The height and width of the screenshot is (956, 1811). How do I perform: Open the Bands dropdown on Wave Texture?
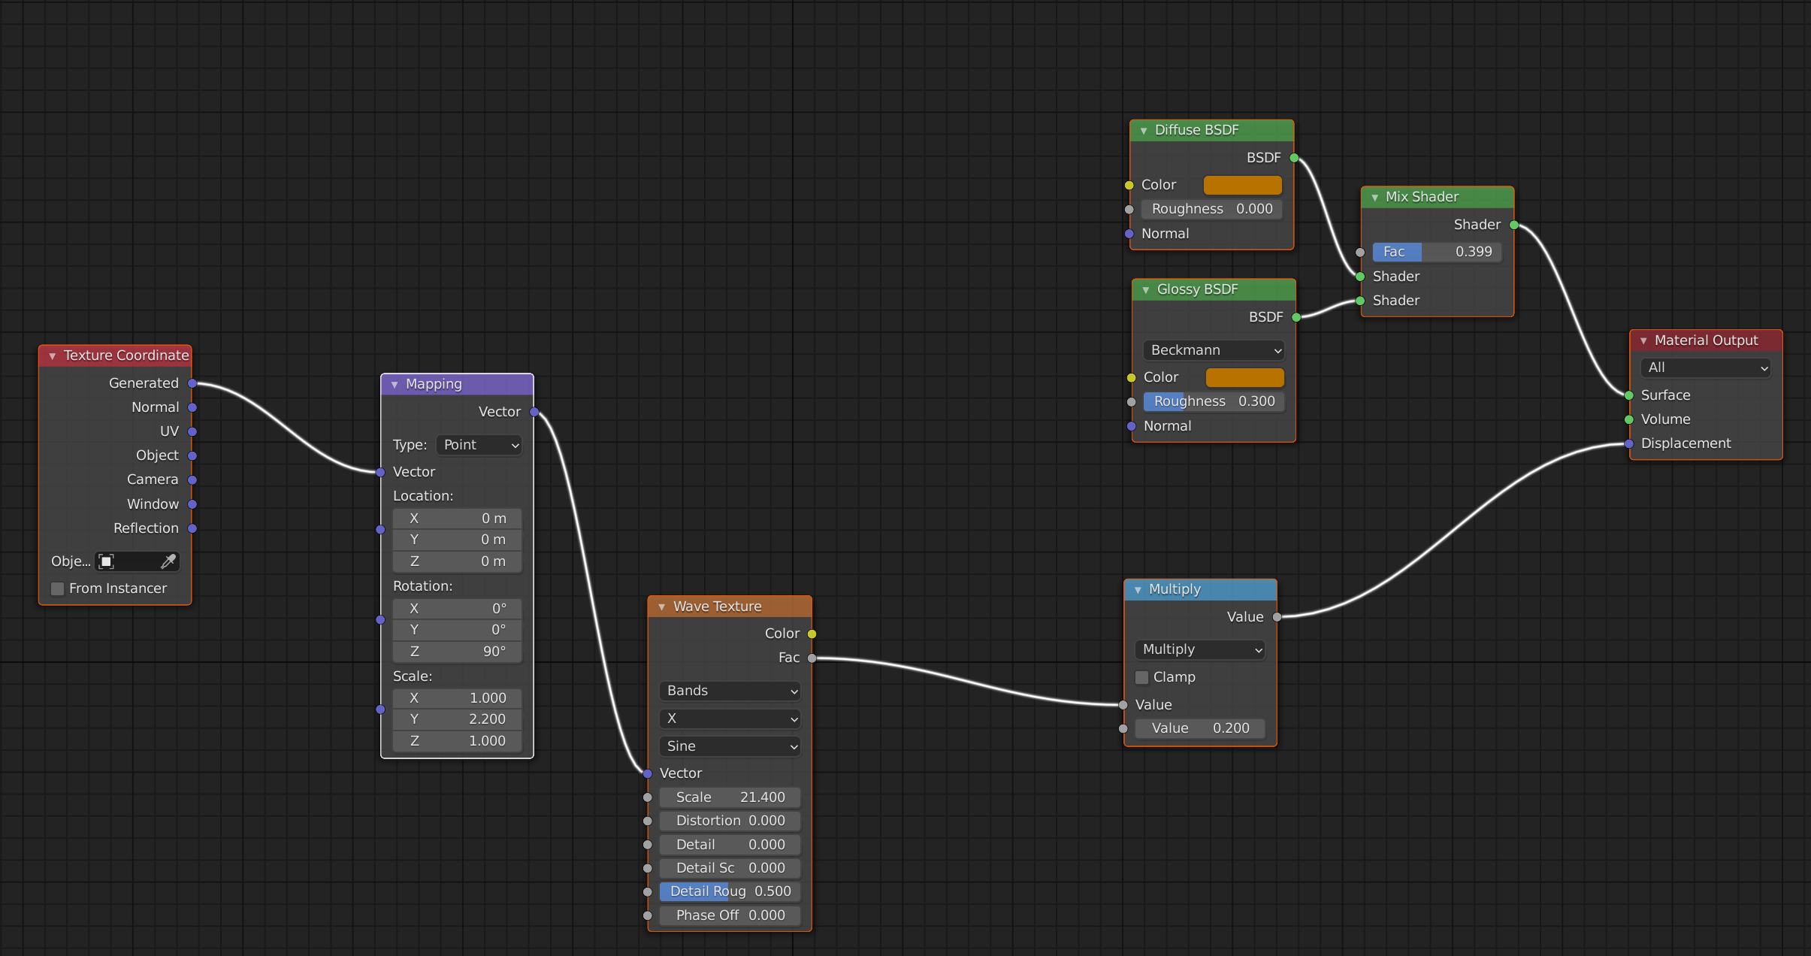(729, 691)
